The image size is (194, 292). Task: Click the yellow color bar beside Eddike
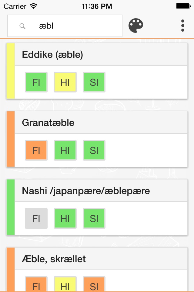[x=11, y=71]
